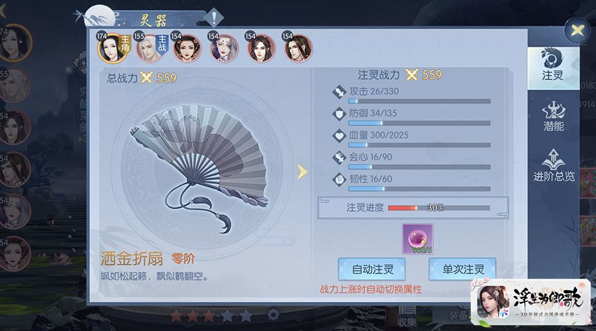The width and height of the screenshot is (596, 331).
Task: Click the 单次注灵 button
Action: (463, 269)
